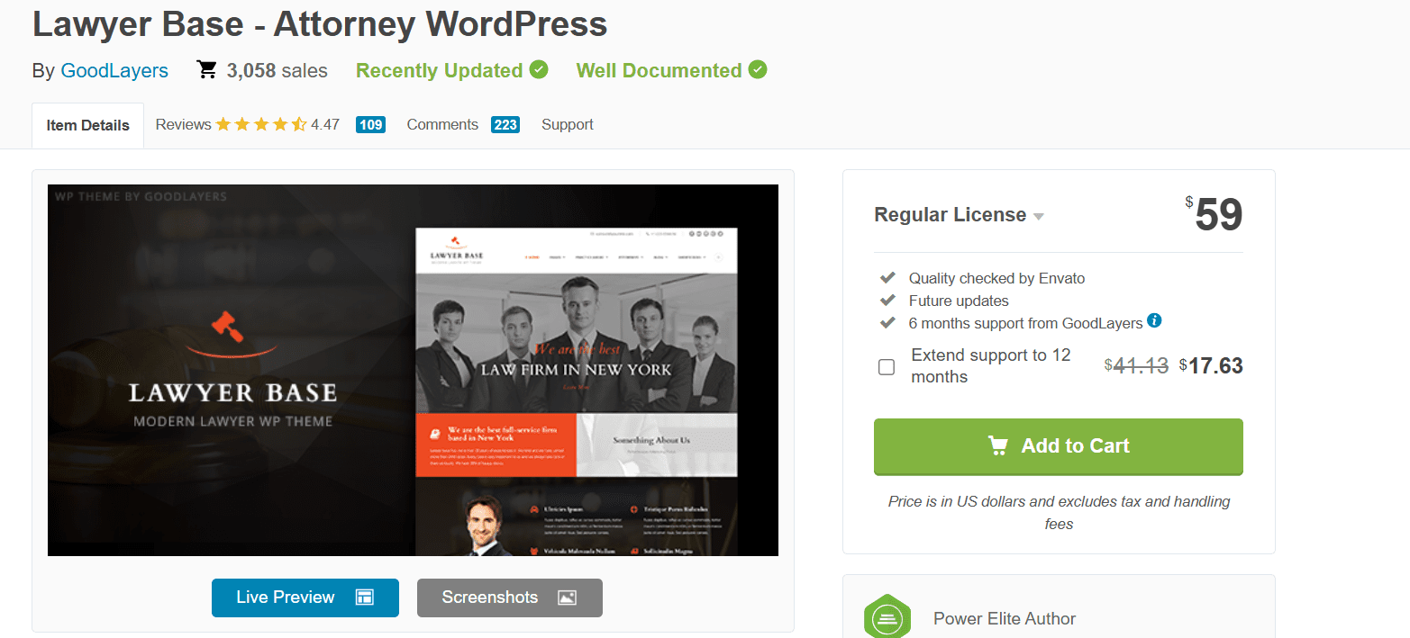Click the Recently Updated green checkmark badge
1410x638 pixels.
[539, 69]
